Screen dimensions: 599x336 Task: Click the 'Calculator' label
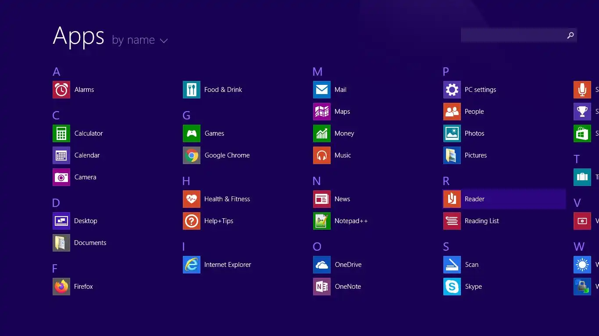[89, 133]
